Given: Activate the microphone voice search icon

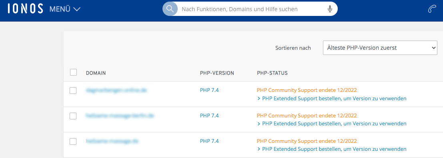Looking at the screenshot, I should click(x=330, y=9).
